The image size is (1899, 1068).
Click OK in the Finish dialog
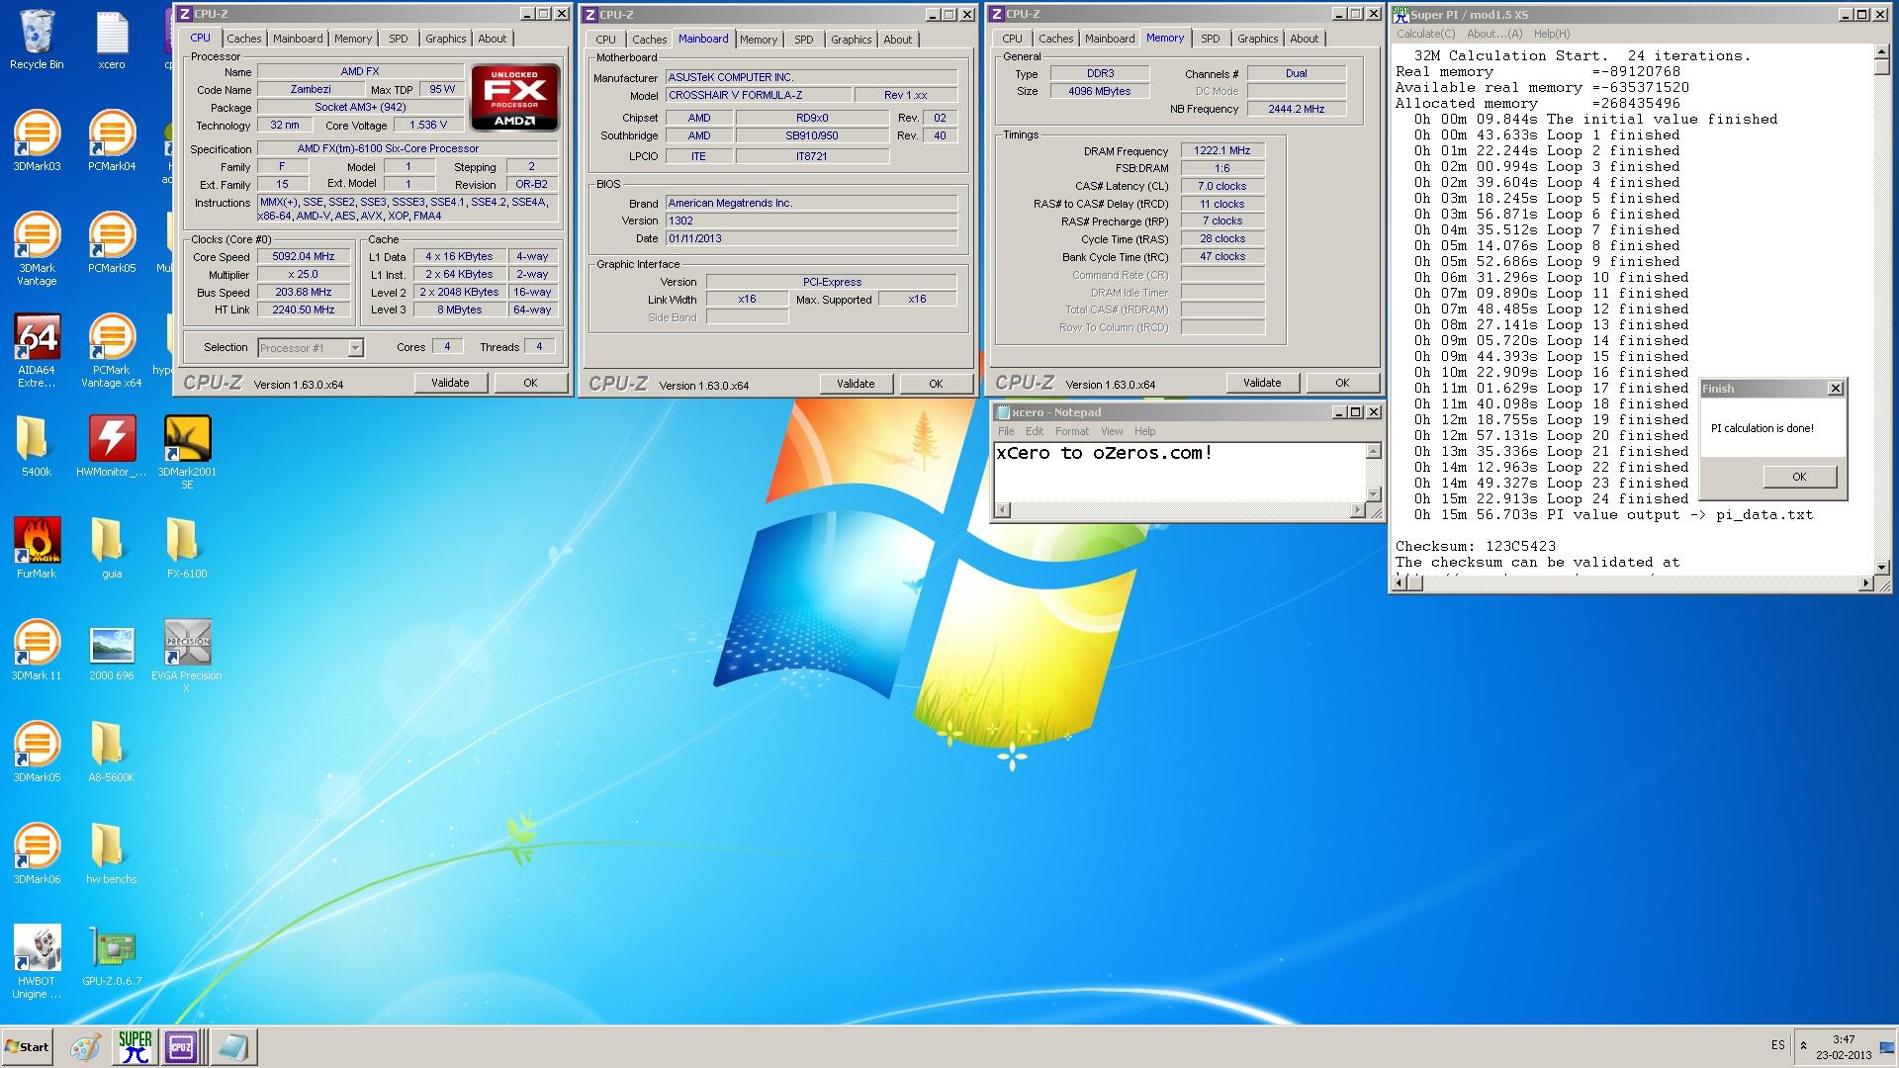1799,477
